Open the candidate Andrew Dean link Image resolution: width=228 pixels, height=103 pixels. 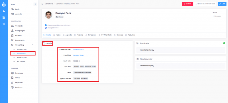point(79,55)
